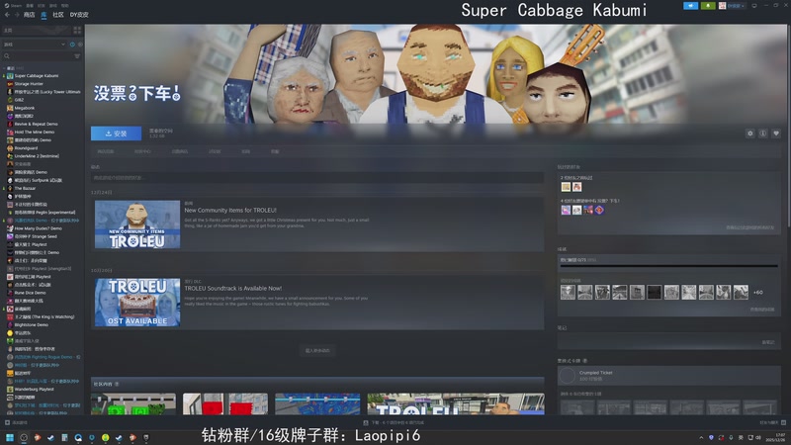Open the green notifications bell

pos(708,6)
